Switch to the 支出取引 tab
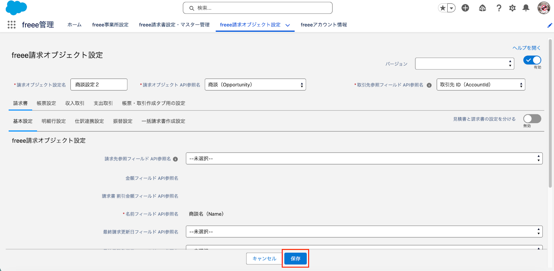This screenshot has height=271, width=554. coord(103,103)
